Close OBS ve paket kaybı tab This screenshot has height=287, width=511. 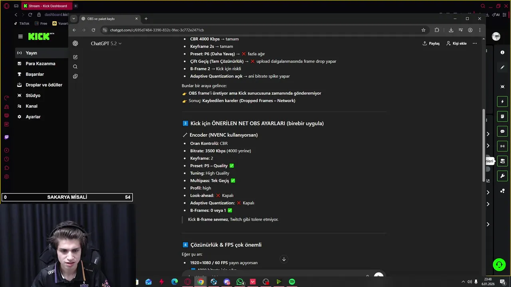coord(137,19)
